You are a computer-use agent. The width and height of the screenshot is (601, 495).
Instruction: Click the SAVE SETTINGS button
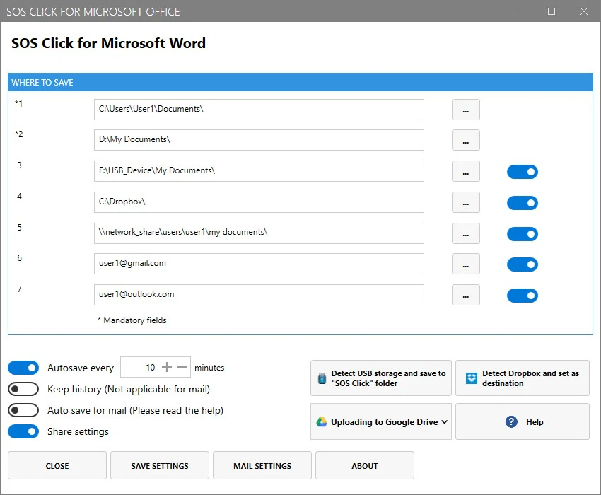[159, 465]
